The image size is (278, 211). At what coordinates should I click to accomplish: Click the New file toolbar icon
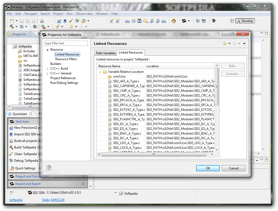(12, 21)
